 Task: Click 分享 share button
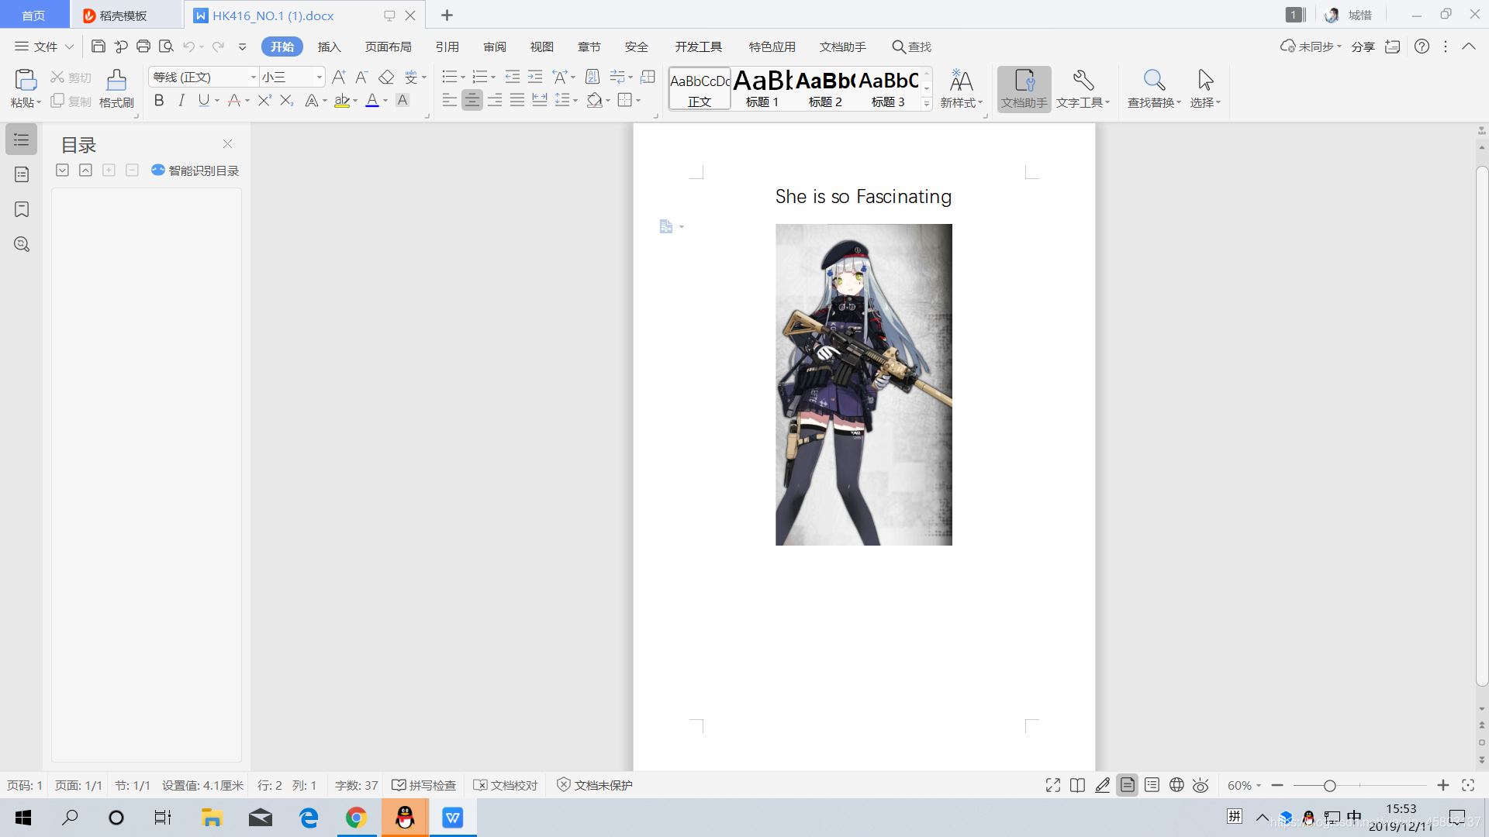[x=1363, y=46]
